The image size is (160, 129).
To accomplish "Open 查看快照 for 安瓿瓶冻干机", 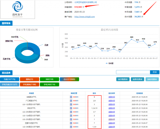I will 112,97.
